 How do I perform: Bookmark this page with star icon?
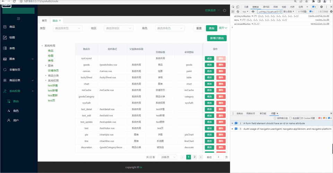click(x=306, y=1)
